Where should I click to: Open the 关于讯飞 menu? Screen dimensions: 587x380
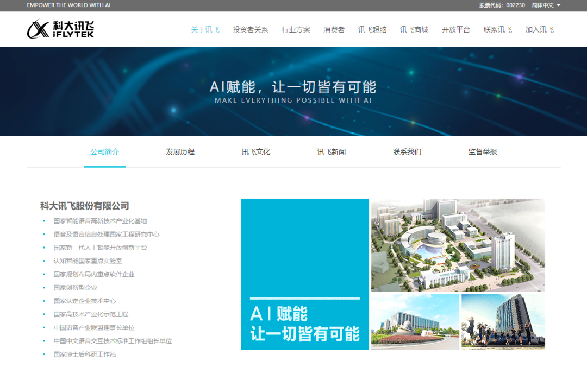pos(205,29)
